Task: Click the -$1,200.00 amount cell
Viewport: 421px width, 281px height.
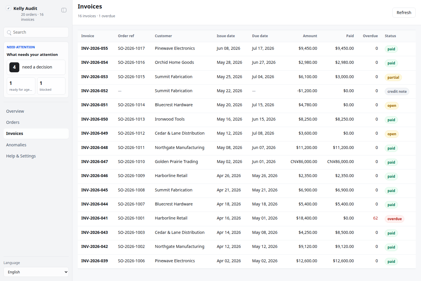Action: click(x=307, y=91)
